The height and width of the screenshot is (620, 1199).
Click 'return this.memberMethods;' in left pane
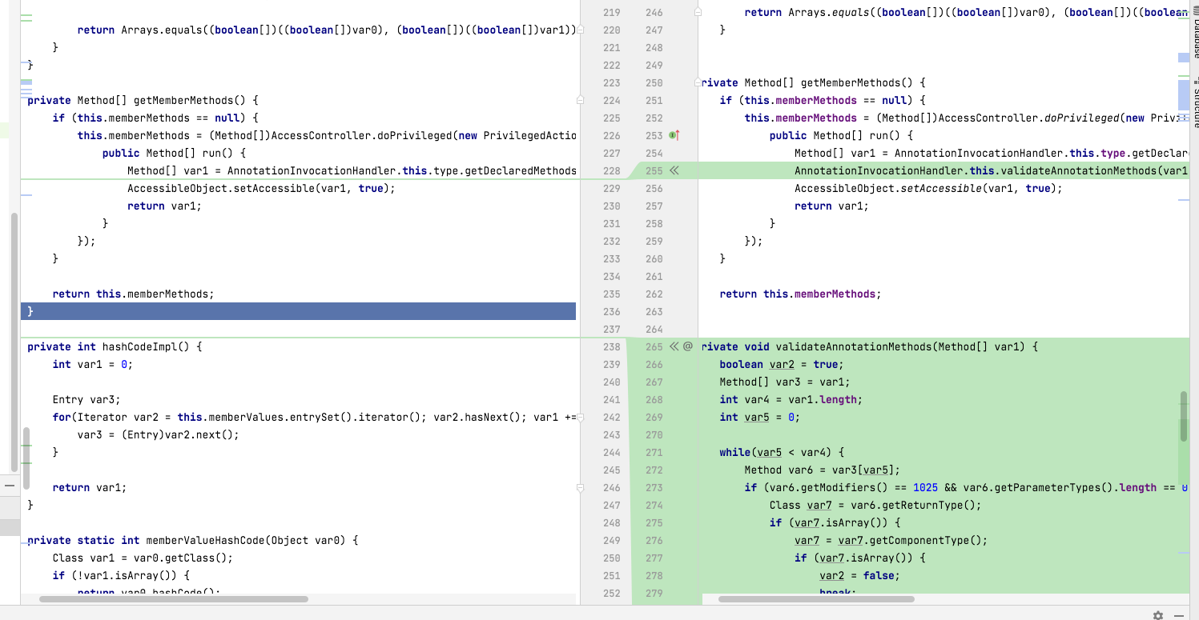tap(134, 294)
